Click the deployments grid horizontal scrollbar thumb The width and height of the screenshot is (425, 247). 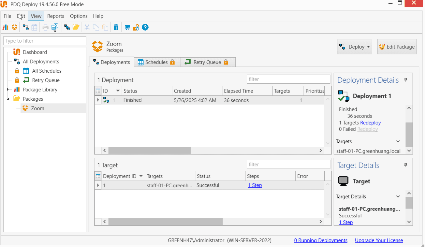point(150,150)
